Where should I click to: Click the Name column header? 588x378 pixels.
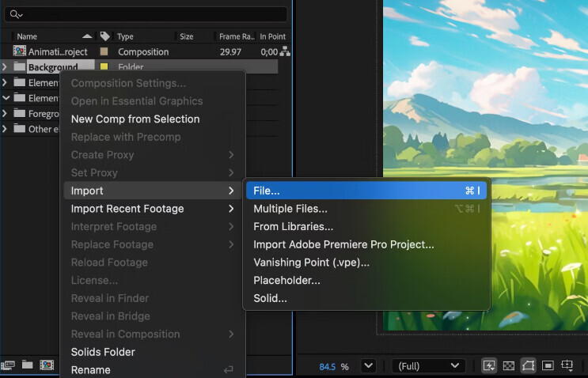coord(27,36)
